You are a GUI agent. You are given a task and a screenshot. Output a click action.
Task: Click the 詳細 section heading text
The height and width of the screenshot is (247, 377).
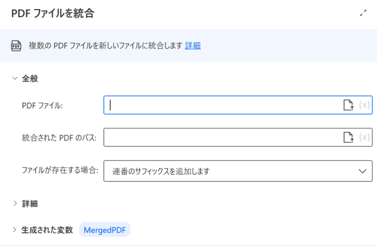[30, 204]
